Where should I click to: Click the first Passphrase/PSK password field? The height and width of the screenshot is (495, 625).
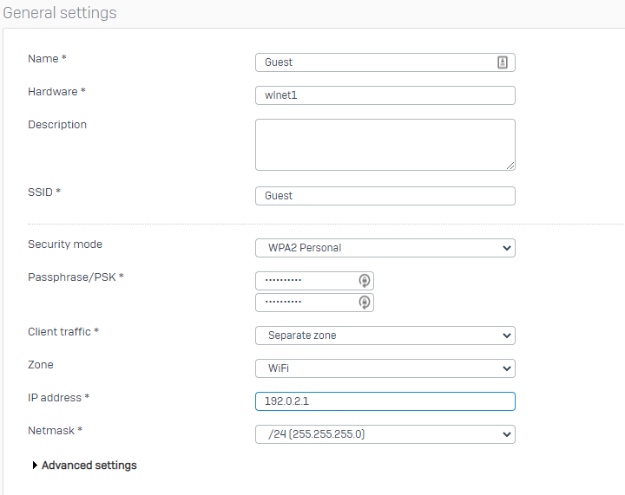[306, 281]
